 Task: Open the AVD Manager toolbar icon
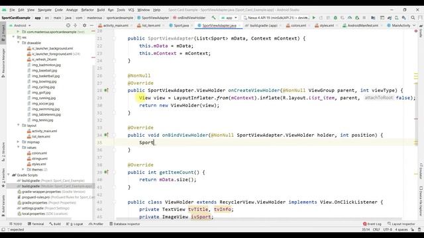pyautogui.click(x=396, y=18)
